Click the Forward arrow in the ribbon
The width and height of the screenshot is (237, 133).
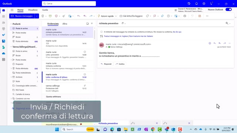point(91,16)
